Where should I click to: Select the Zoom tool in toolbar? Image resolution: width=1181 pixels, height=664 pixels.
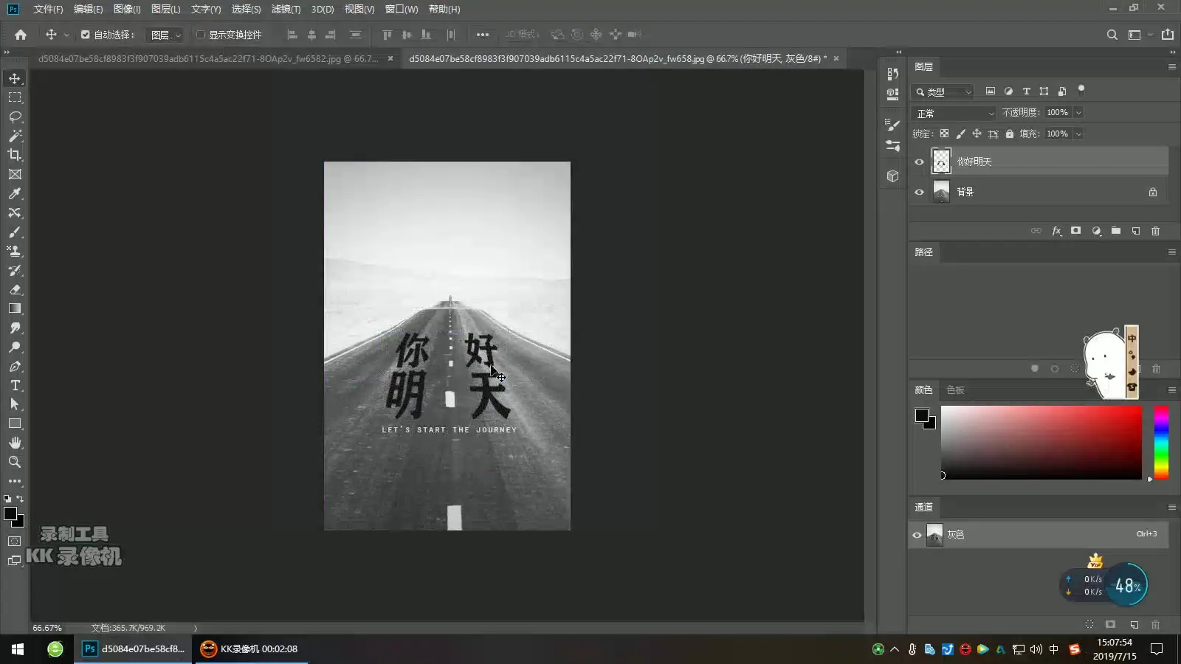(x=15, y=462)
